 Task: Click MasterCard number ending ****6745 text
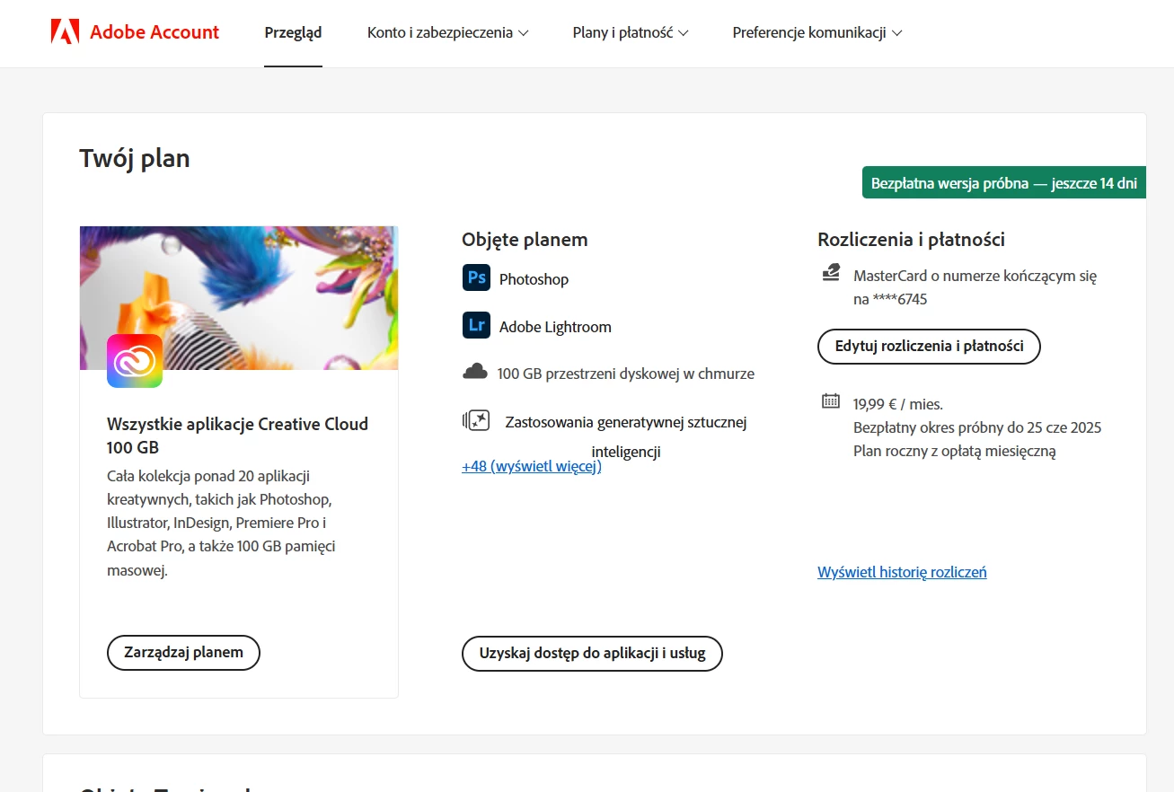coord(975,287)
